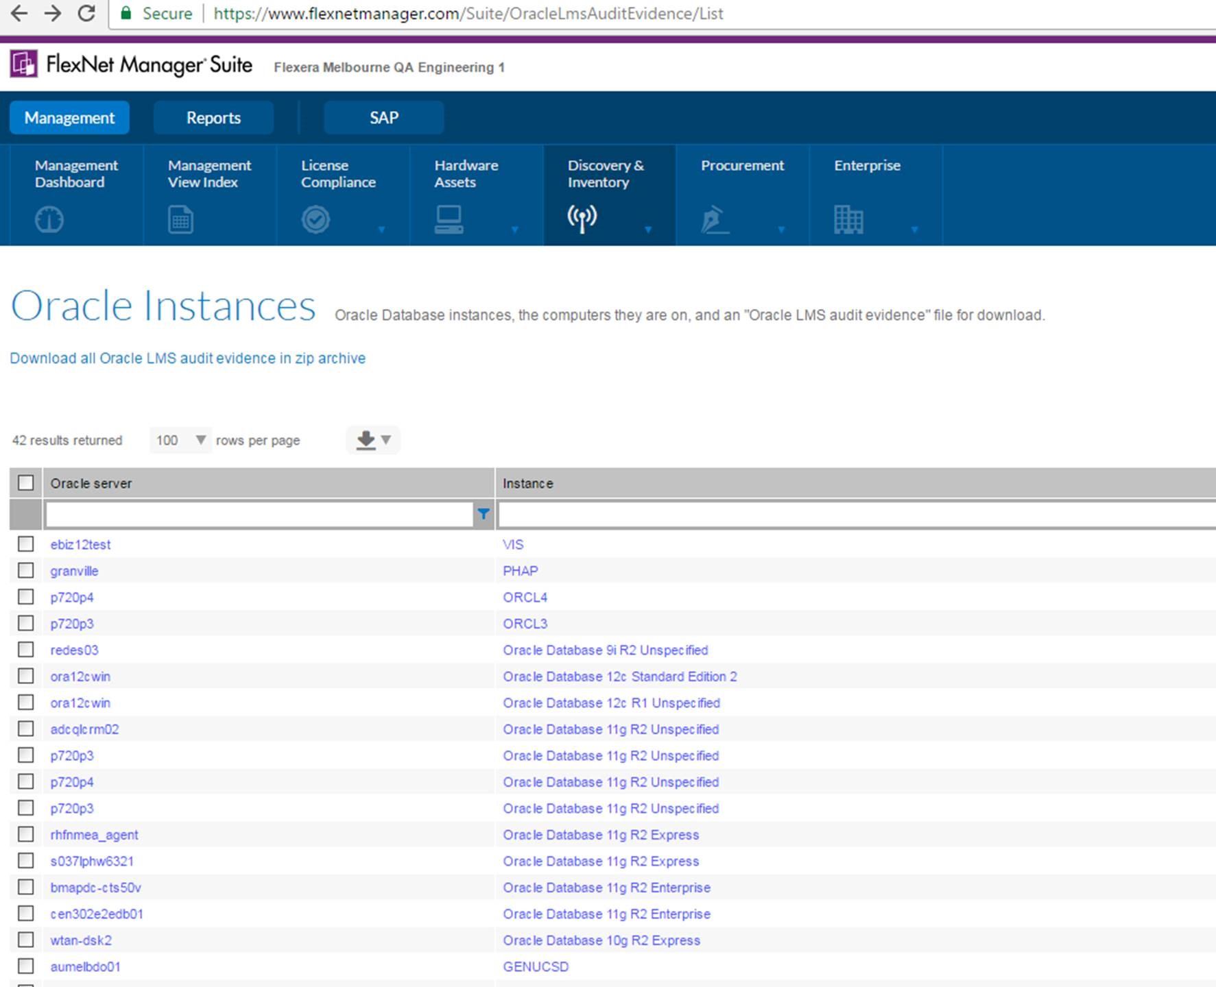This screenshot has width=1216, height=987.
Task: Download all Oracle LMS audit evidence zip
Action: pos(187,358)
